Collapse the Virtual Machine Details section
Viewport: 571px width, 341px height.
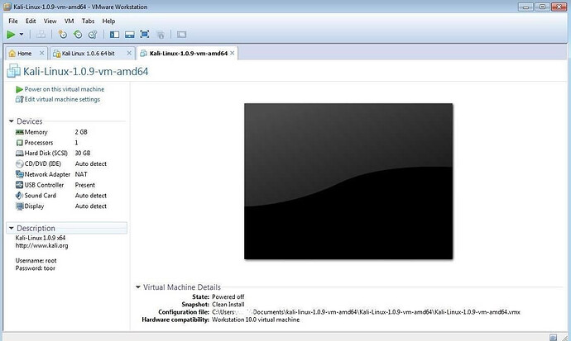coord(138,287)
